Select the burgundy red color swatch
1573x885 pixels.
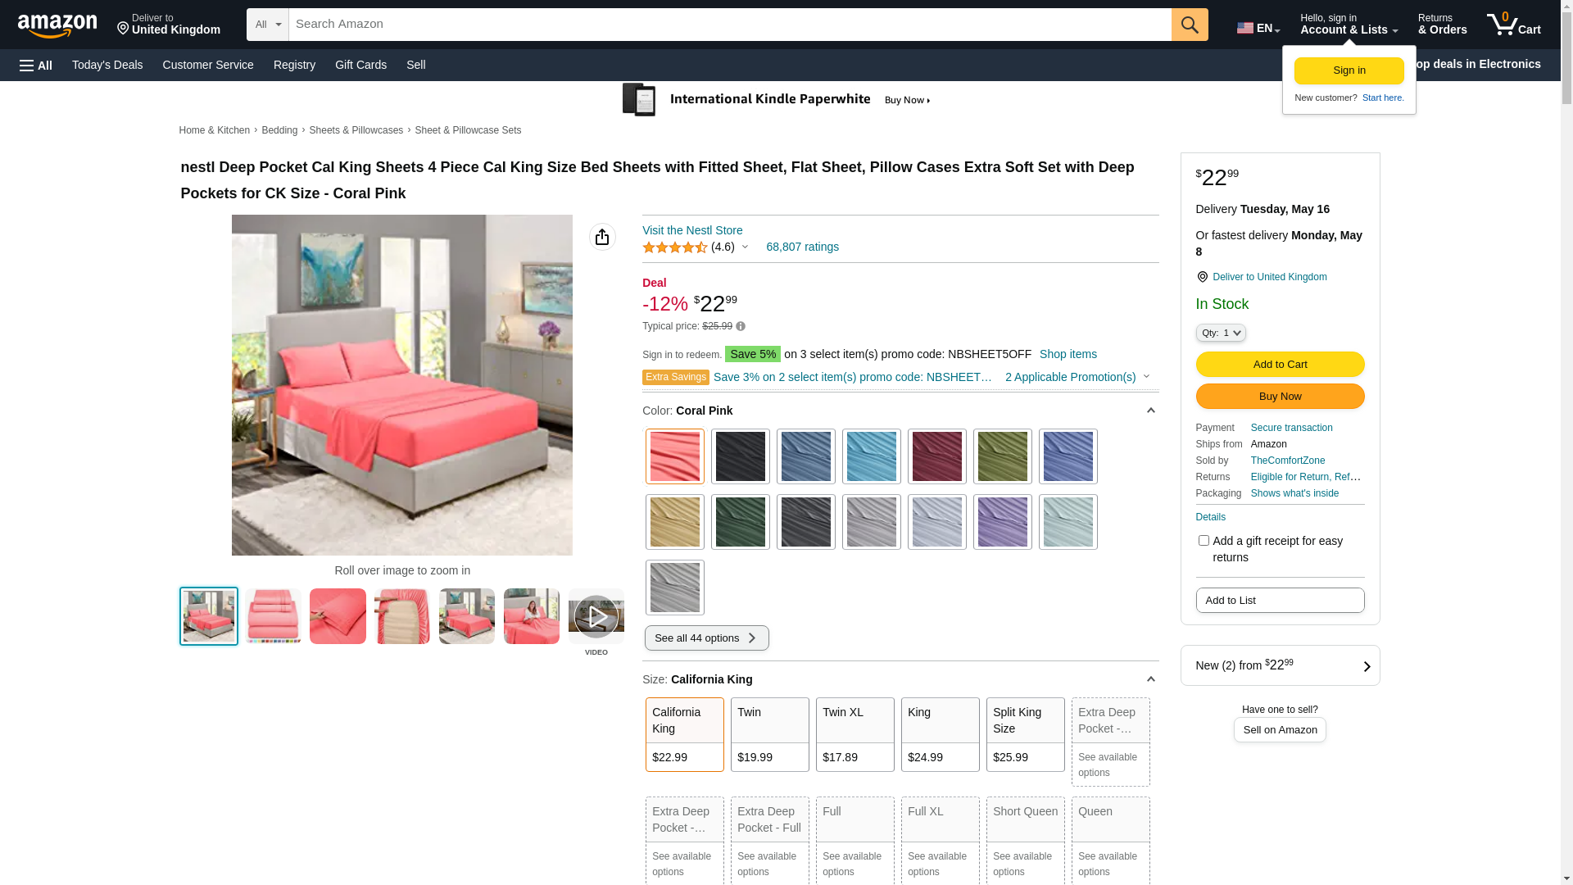pos(936,456)
